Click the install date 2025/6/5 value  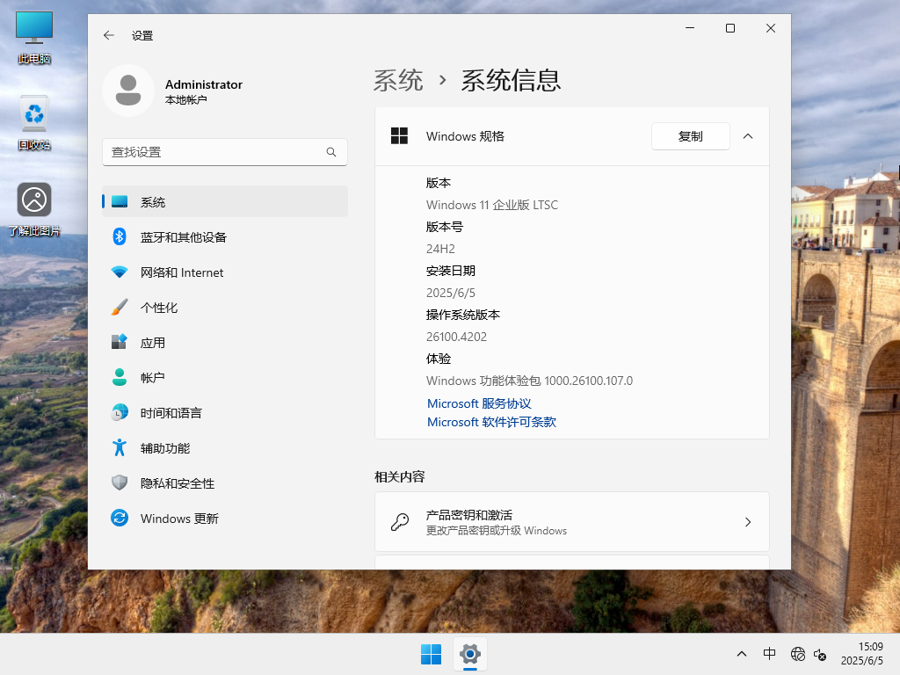tap(451, 293)
